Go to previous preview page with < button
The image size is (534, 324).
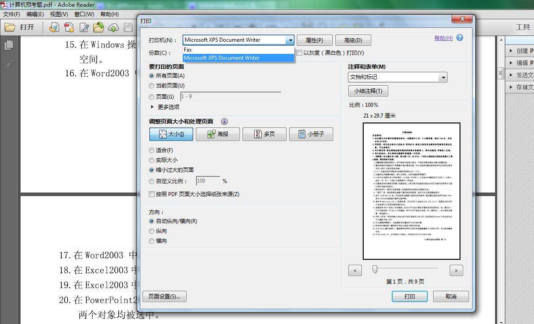pyautogui.click(x=355, y=271)
